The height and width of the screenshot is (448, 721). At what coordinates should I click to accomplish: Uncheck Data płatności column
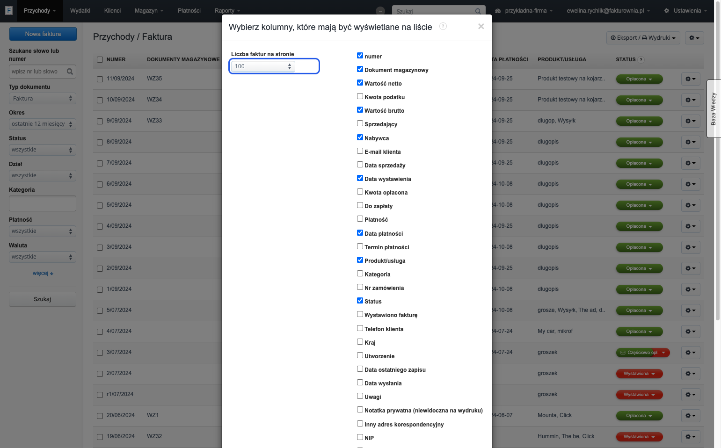pos(360,233)
